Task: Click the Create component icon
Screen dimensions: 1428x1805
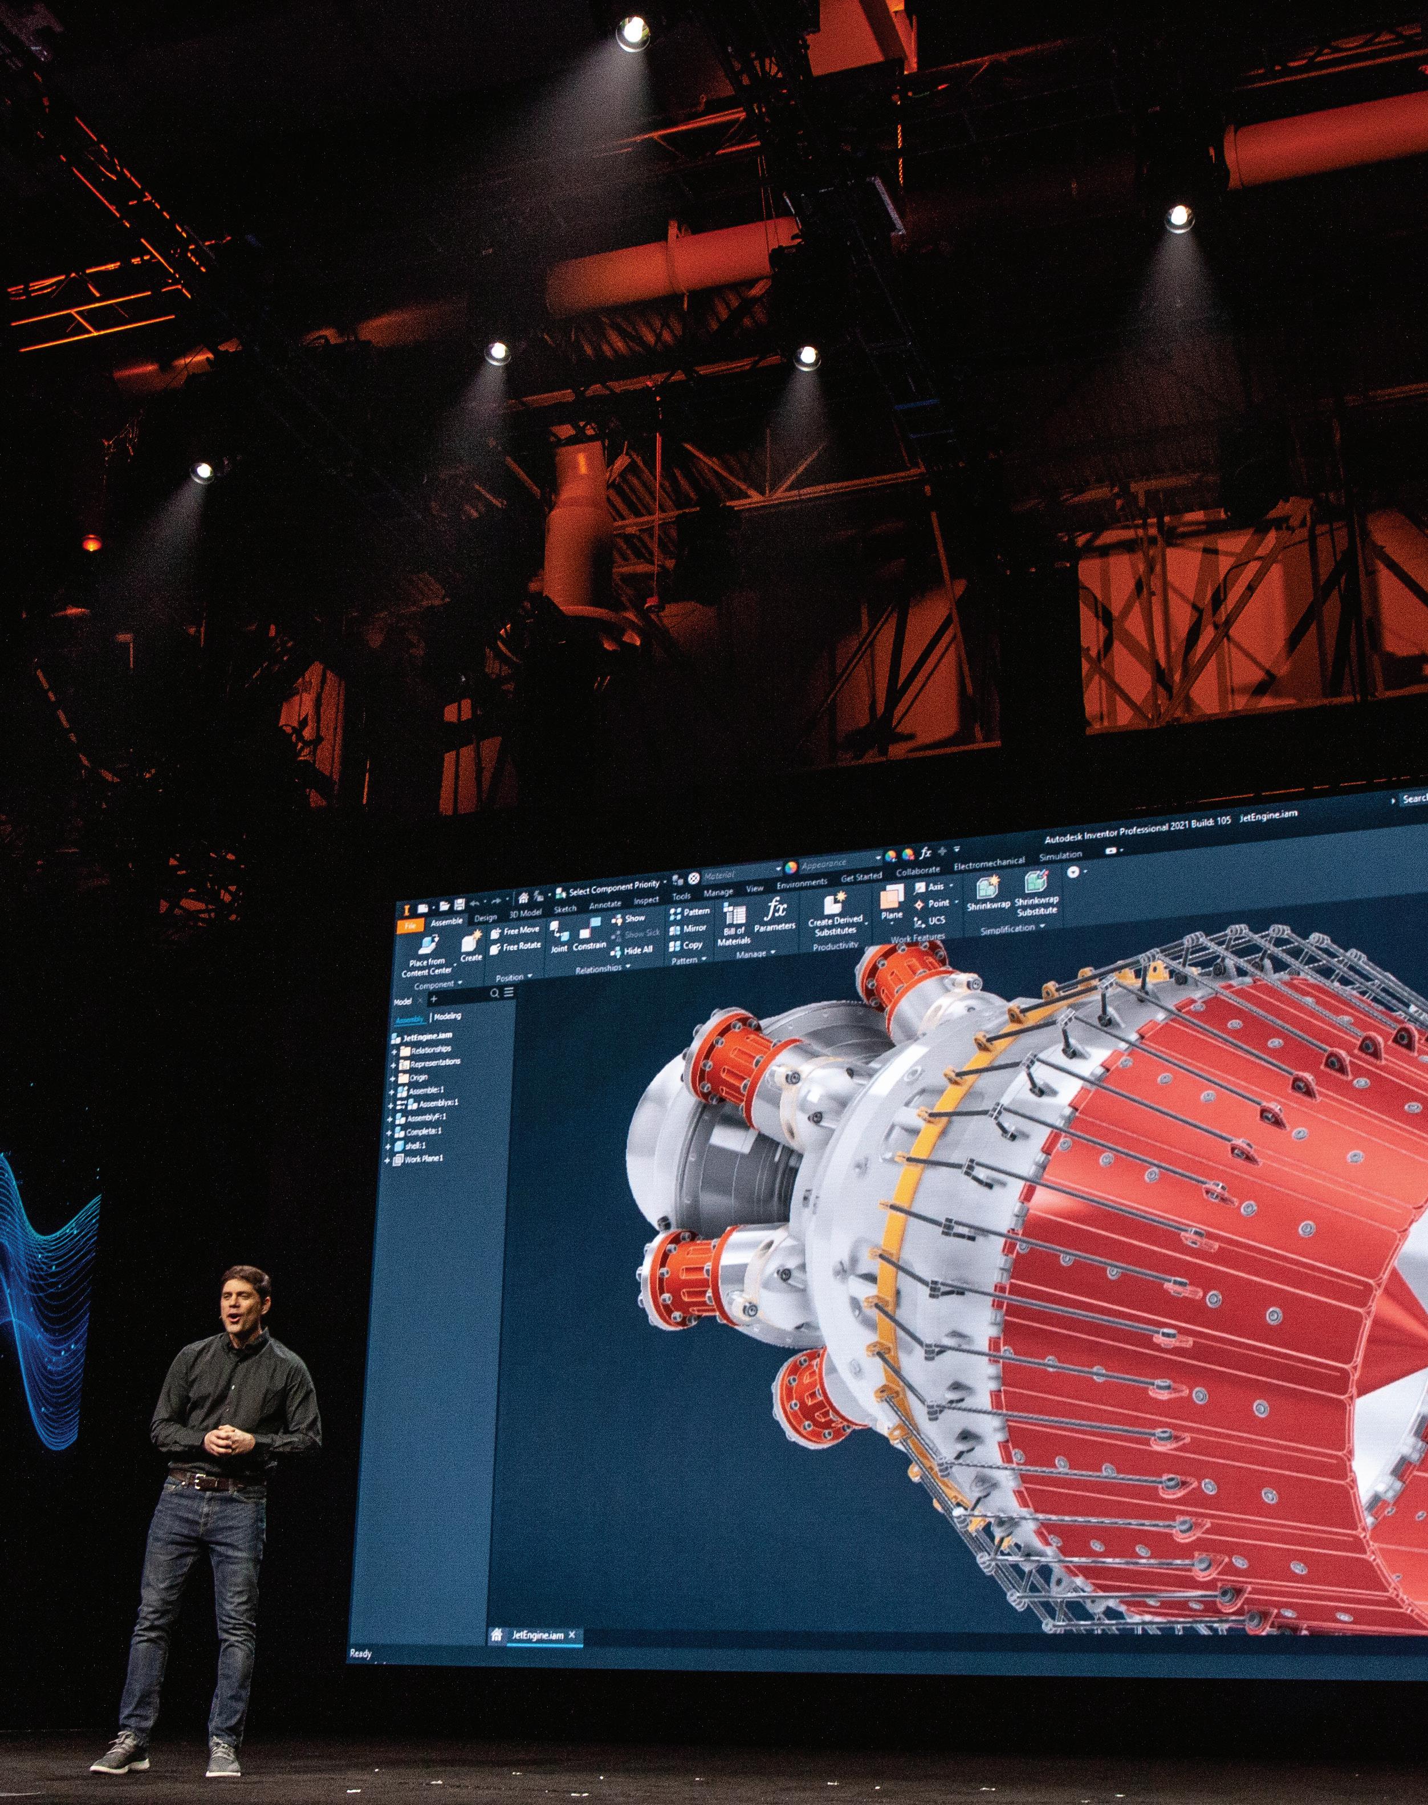Action: pyautogui.click(x=471, y=941)
